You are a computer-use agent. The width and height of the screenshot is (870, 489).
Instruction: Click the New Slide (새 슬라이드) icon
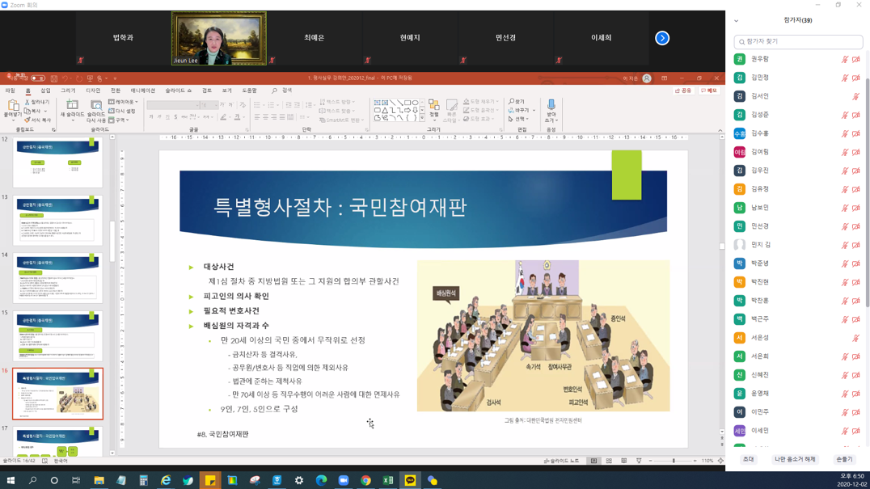[72, 105]
